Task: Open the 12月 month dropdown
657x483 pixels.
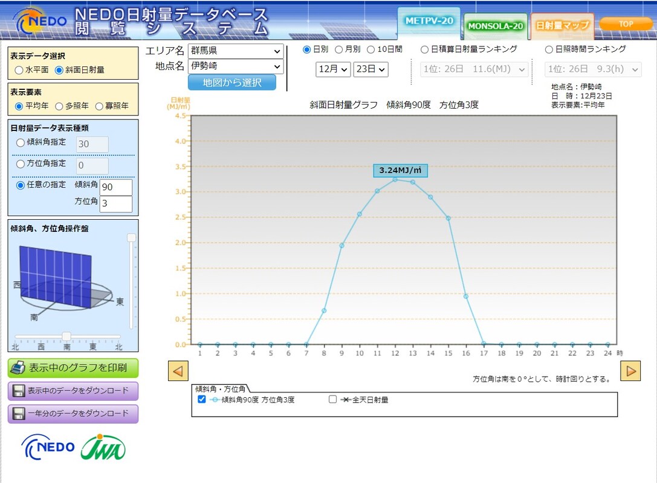Action: click(333, 69)
